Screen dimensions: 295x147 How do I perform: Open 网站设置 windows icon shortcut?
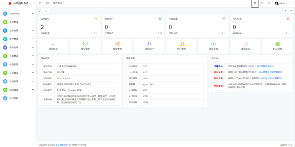[277, 44]
